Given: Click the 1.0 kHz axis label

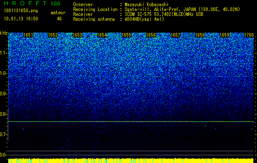Looking at the screenshot, I should 4,73.
